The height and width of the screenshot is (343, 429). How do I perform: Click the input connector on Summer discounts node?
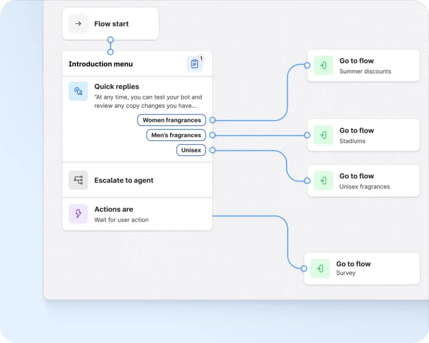coord(307,65)
